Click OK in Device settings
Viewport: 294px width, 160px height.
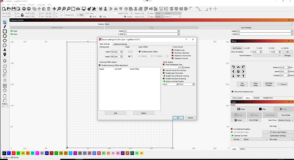(x=178, y=118)
